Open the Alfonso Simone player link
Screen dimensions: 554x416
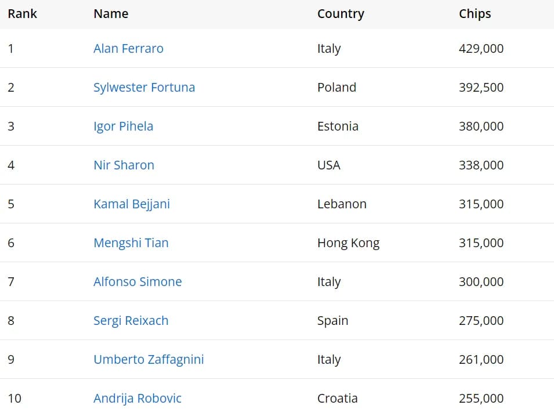click(137, 282)
